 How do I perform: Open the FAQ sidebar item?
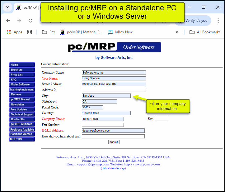coord(22,79)
